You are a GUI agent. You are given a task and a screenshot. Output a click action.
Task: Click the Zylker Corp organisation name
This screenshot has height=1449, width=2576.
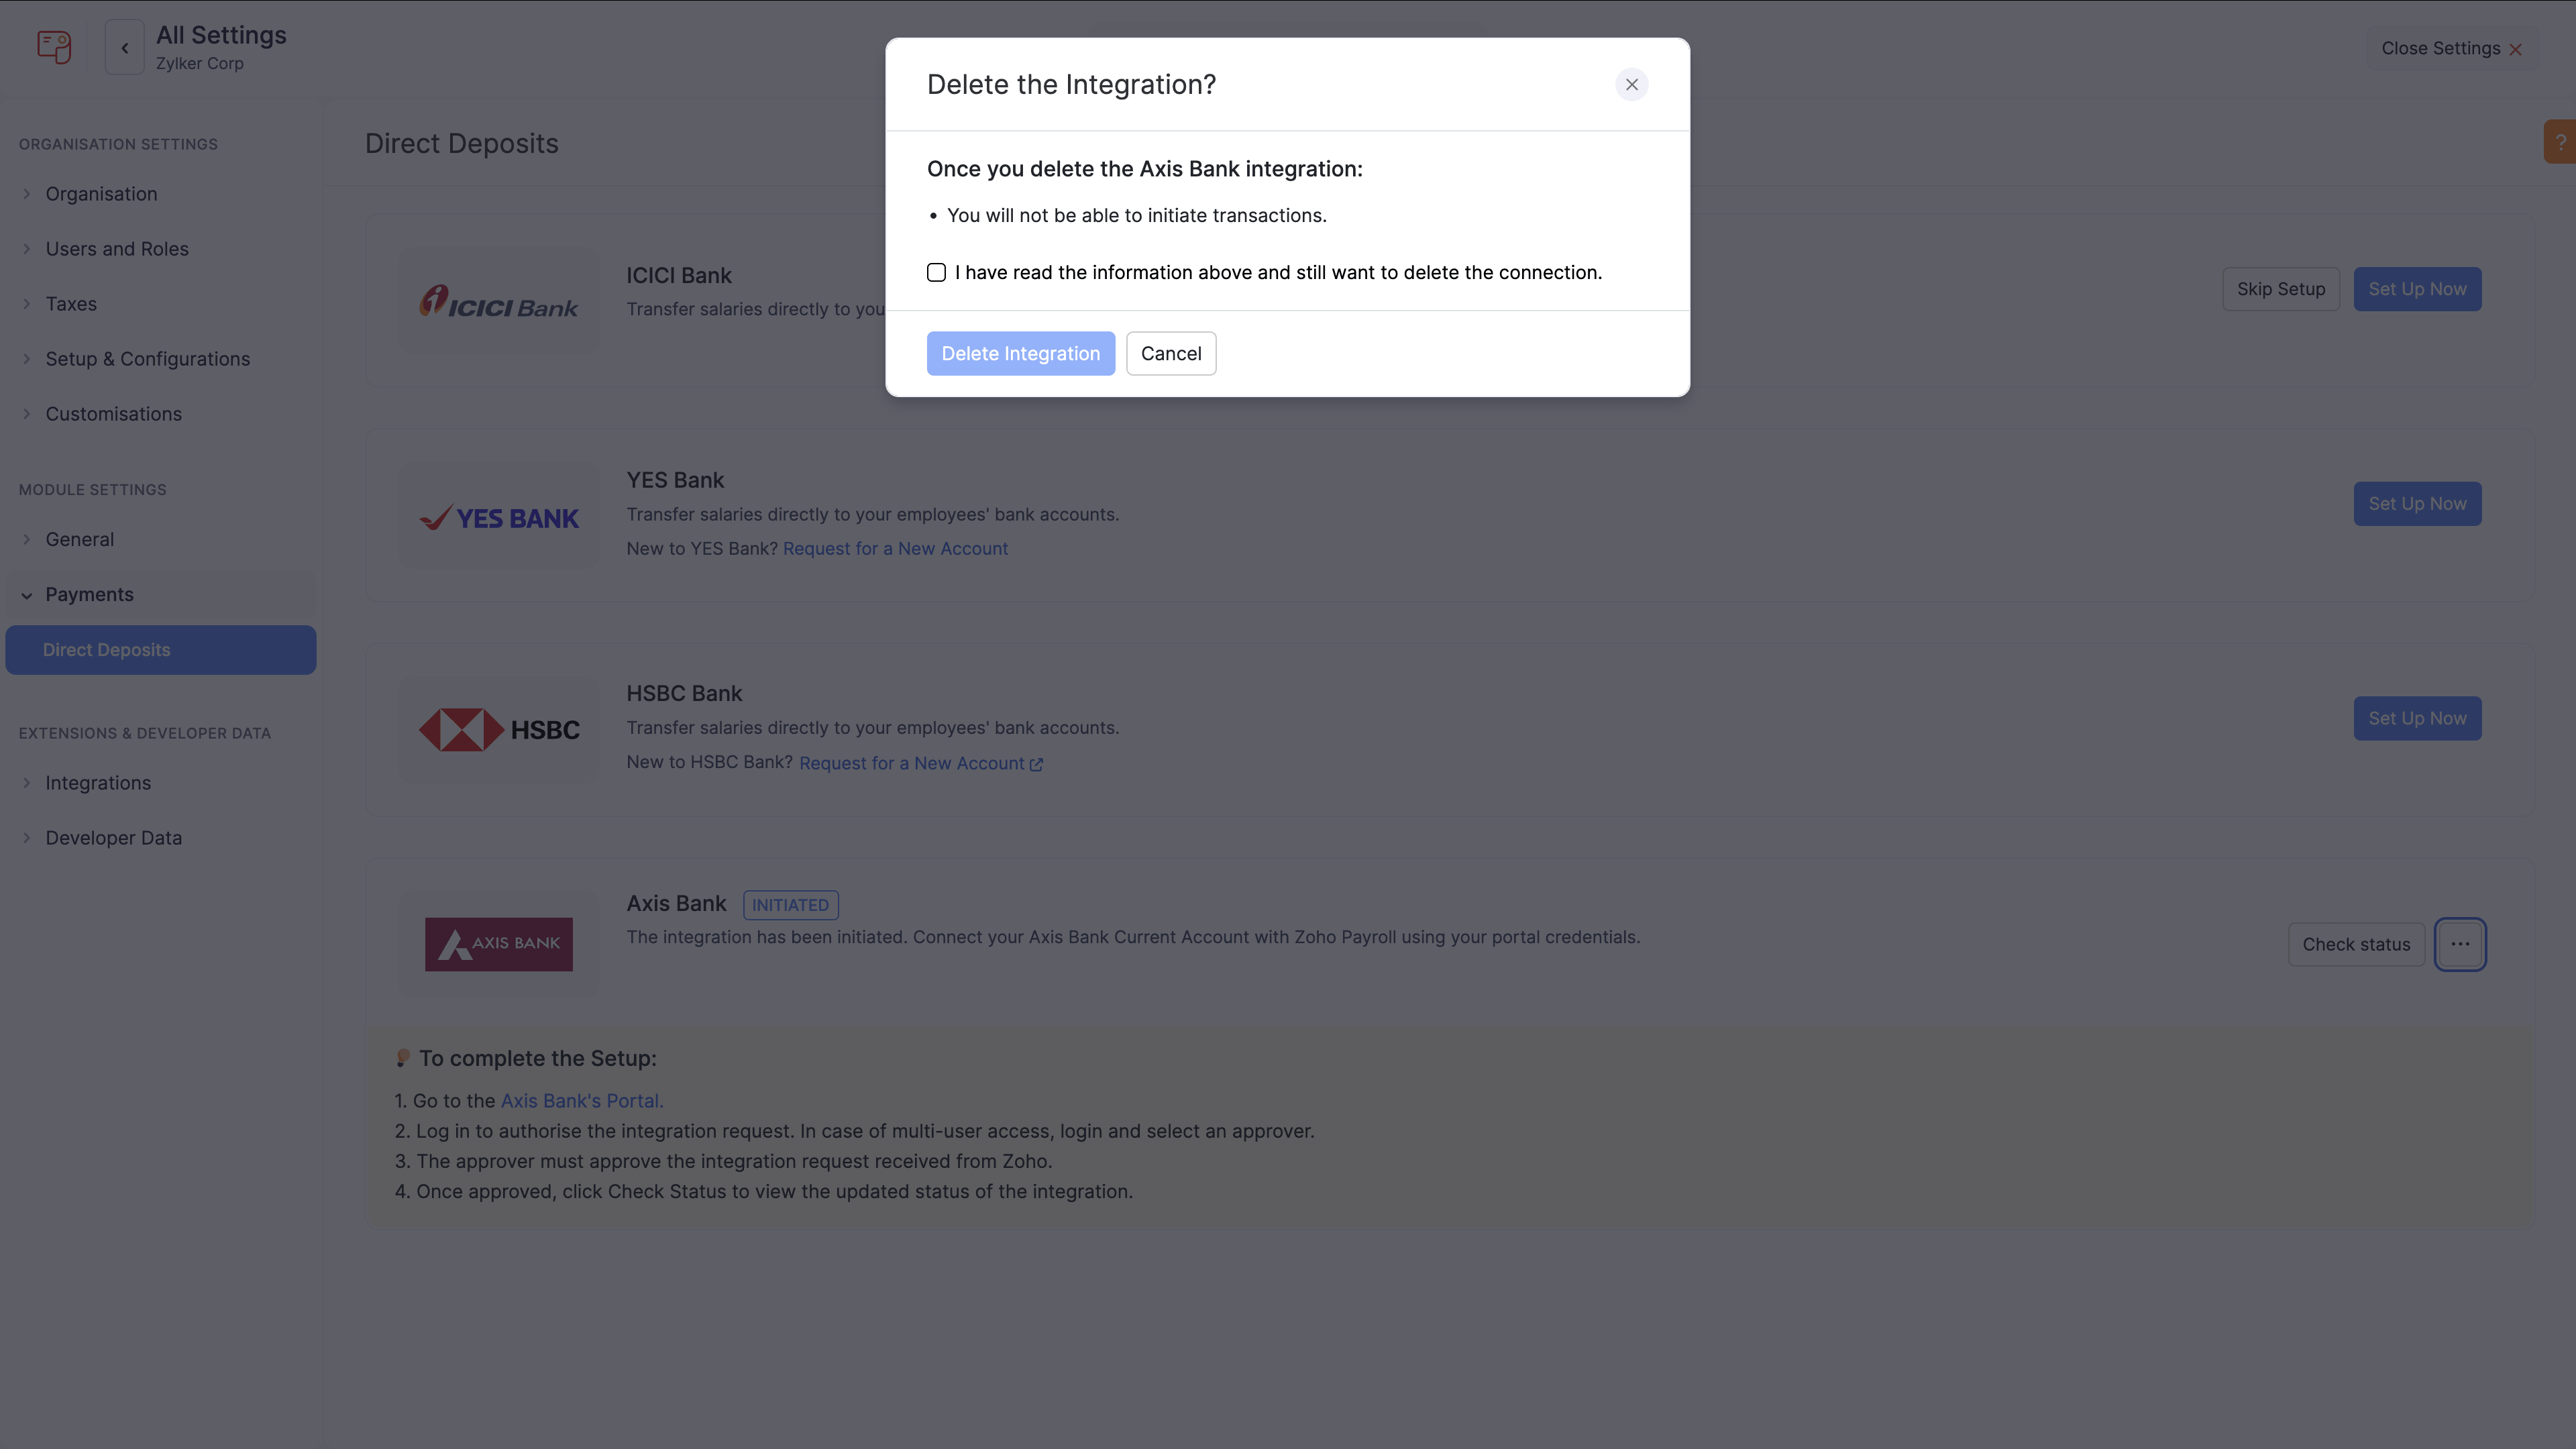200,63
